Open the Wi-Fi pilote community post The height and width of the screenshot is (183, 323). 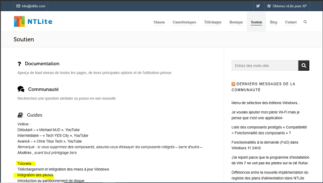click(x=265, y=115)
